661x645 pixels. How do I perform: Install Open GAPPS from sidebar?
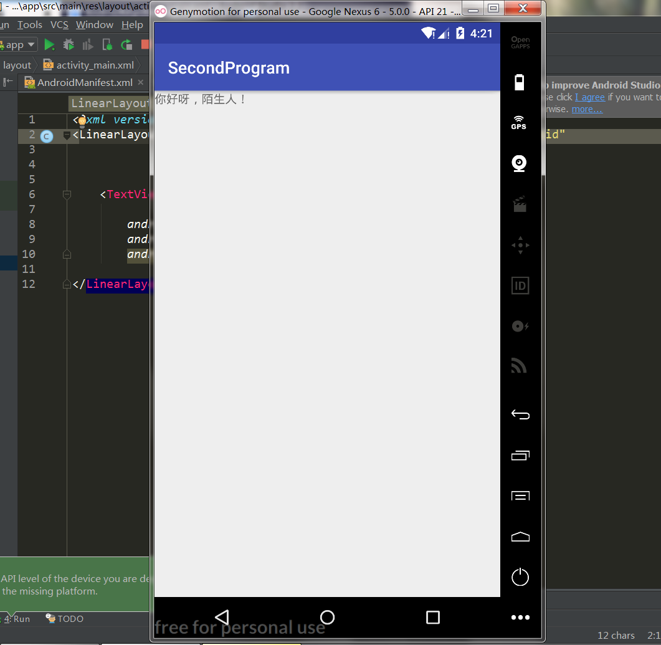[520, 42]
